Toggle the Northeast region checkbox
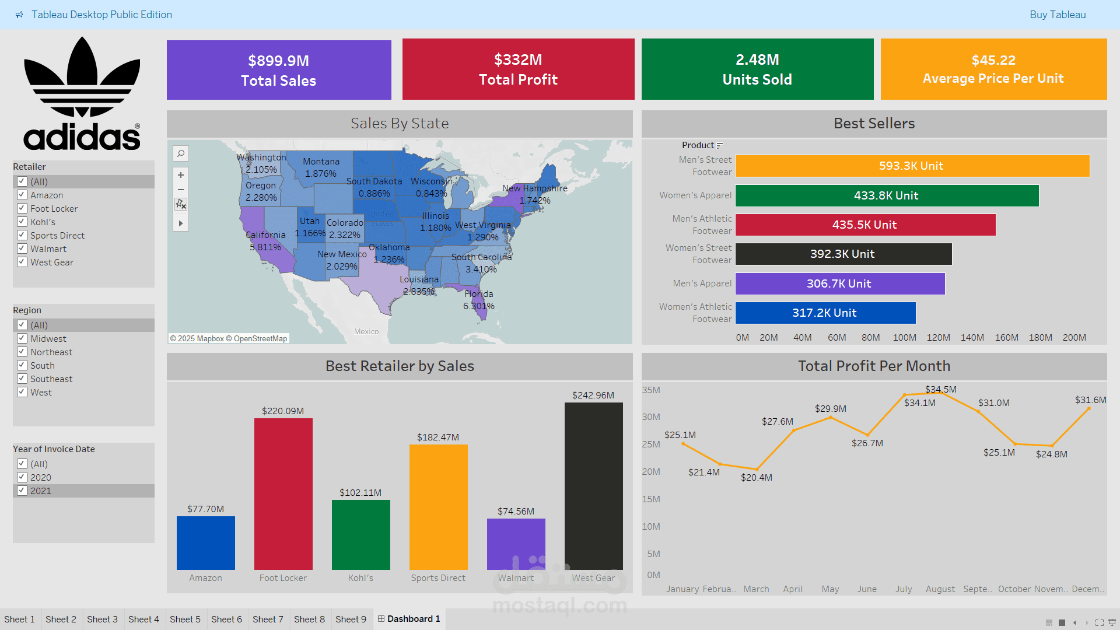 click(22, 352)
